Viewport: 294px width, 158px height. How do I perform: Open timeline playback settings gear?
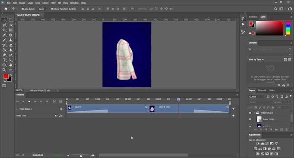pos(47,101)
